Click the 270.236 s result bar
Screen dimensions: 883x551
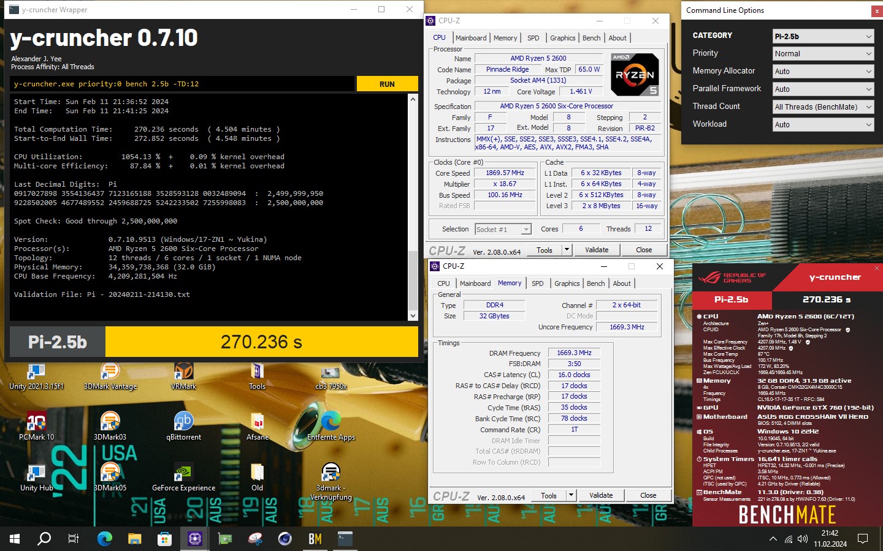261,342
